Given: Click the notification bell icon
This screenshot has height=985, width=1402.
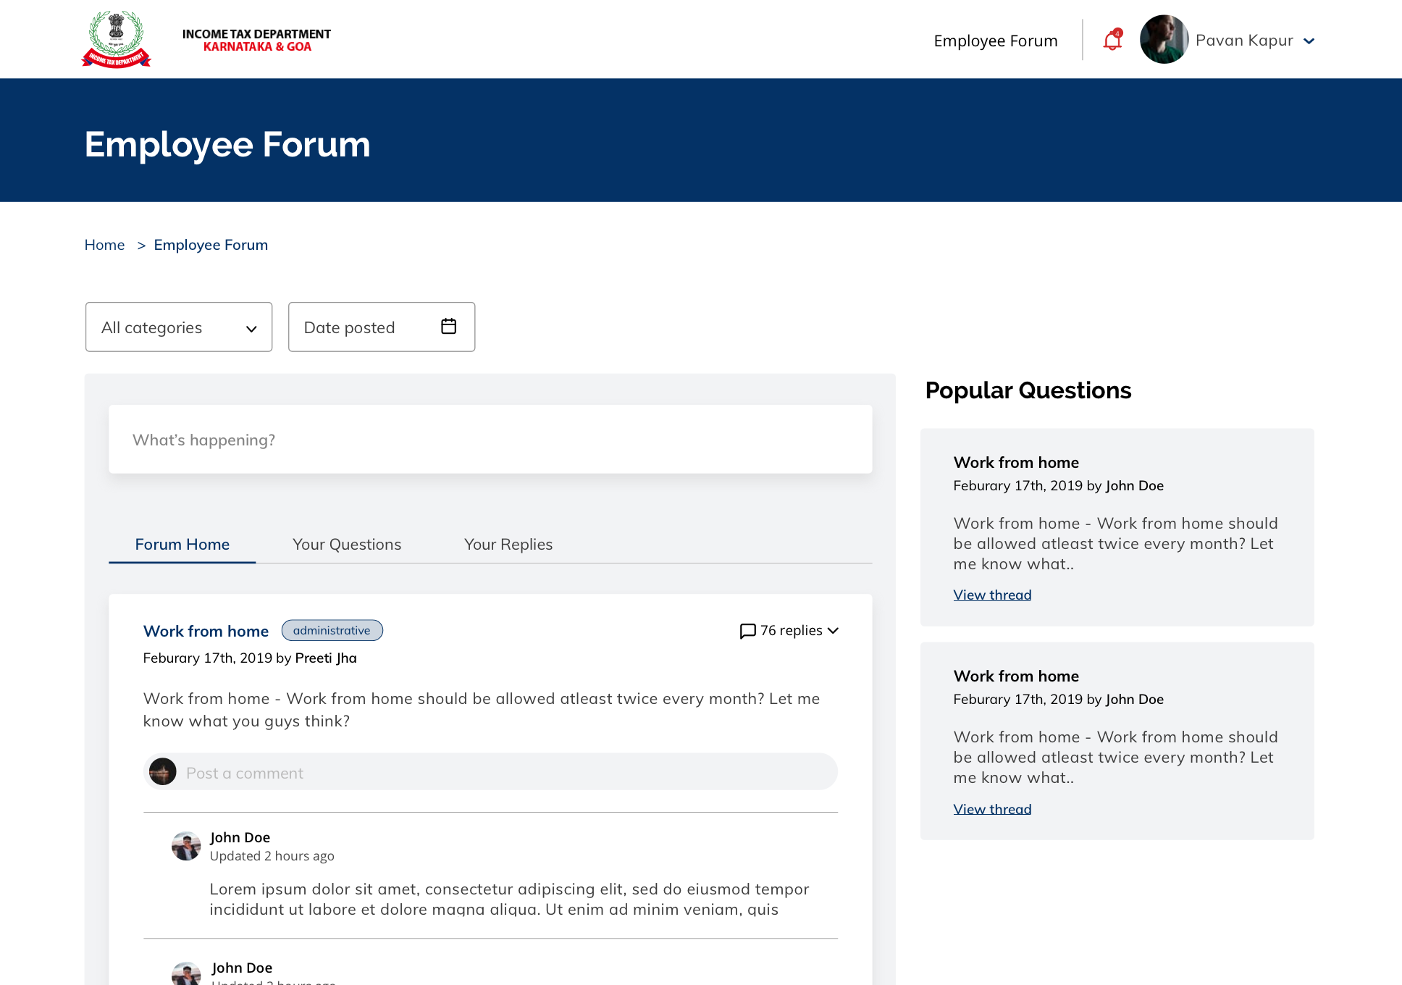Looking at the screenshot, I should 1112,41.
